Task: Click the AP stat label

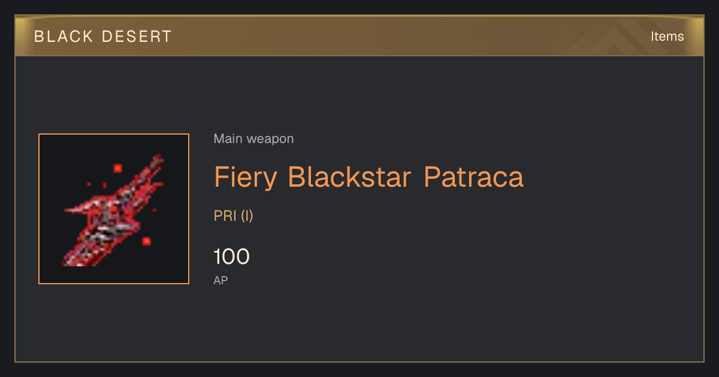Action: (x=220, y=280)
